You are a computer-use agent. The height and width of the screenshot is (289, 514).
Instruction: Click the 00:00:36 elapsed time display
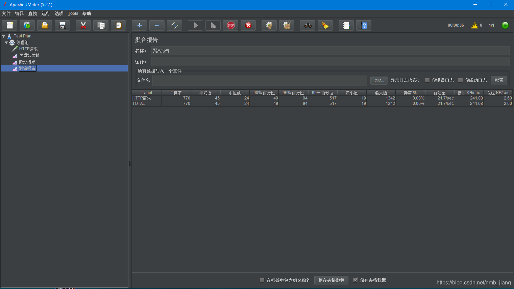click(456, 25)
